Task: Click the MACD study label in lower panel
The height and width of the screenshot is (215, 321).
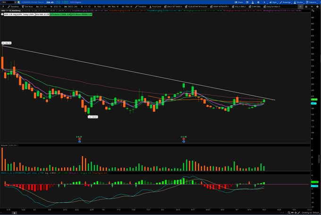Action: (16, 173)
